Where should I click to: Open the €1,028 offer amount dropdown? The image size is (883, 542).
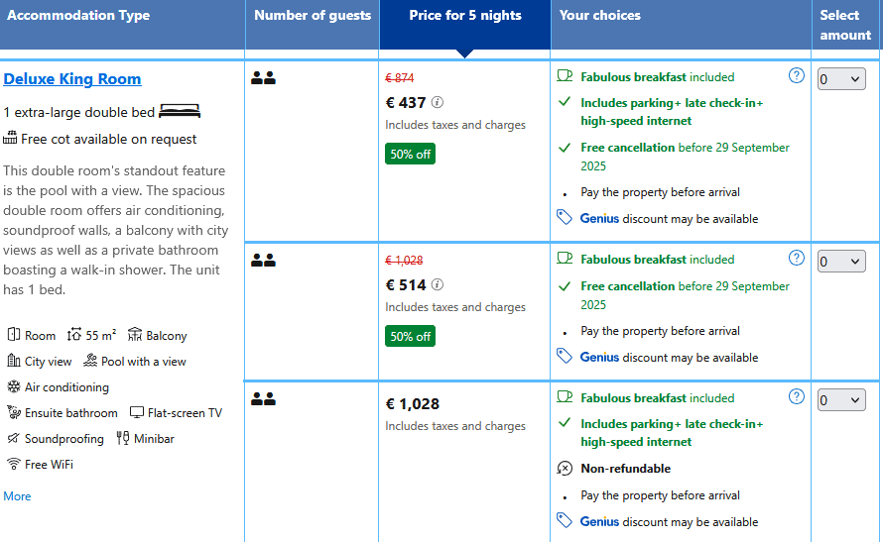coord(841,400)
